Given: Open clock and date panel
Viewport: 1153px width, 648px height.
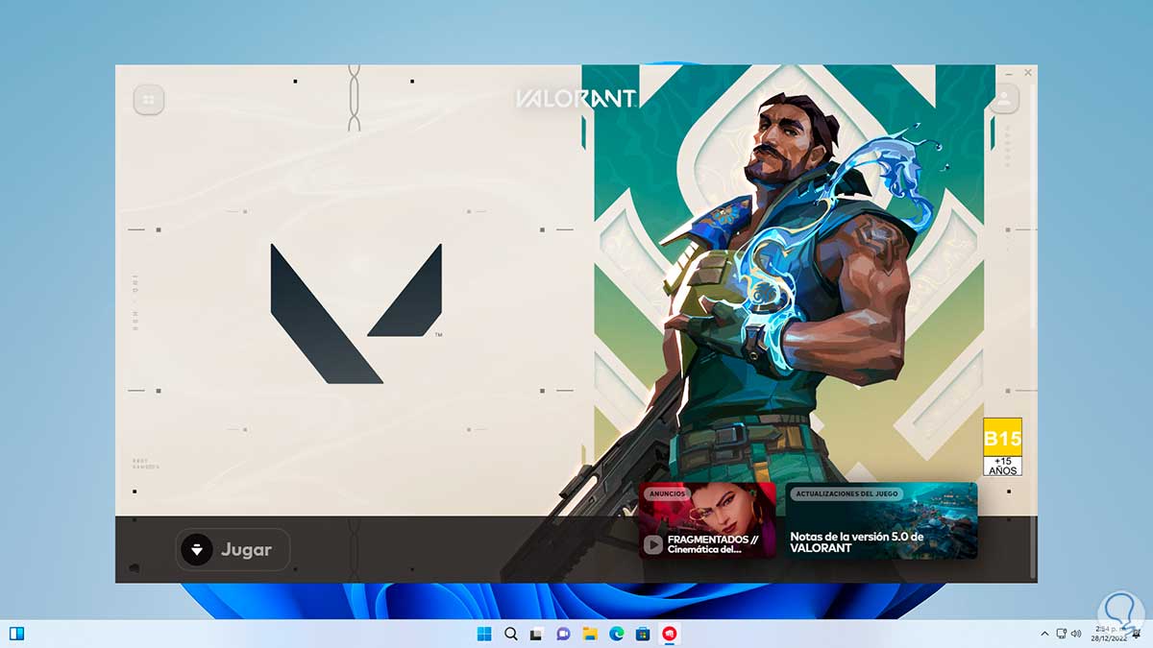Looking at the screenshot, I should pyautogui.click(x=1111, y=634).
